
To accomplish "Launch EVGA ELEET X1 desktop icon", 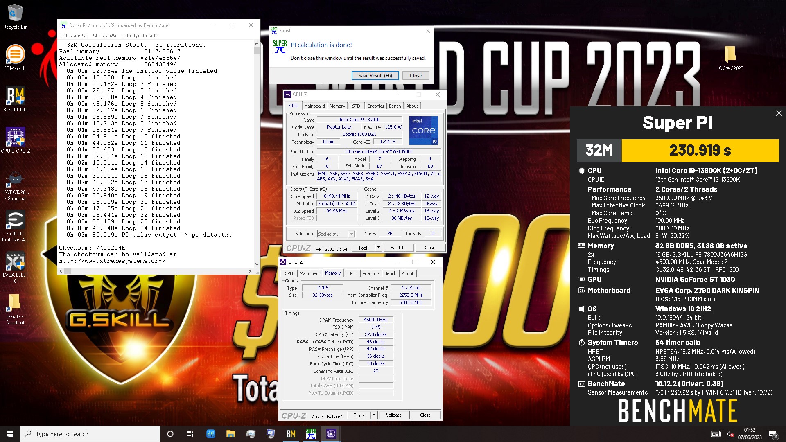I will click(15, 268).
